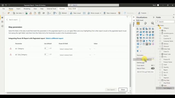Collapse the Fields pane
Image resolution: width=175 pixels, height=98 pixels.
coord(173,17)
